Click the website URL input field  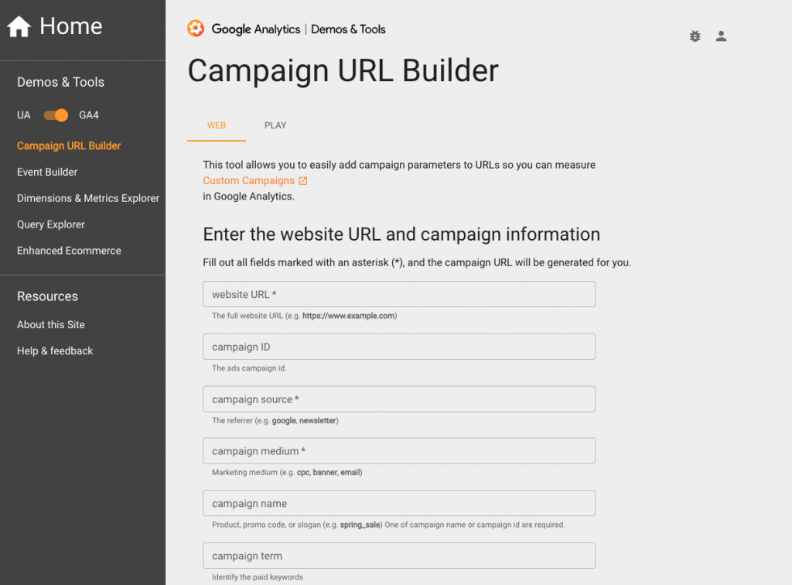[x=398, y=294]
